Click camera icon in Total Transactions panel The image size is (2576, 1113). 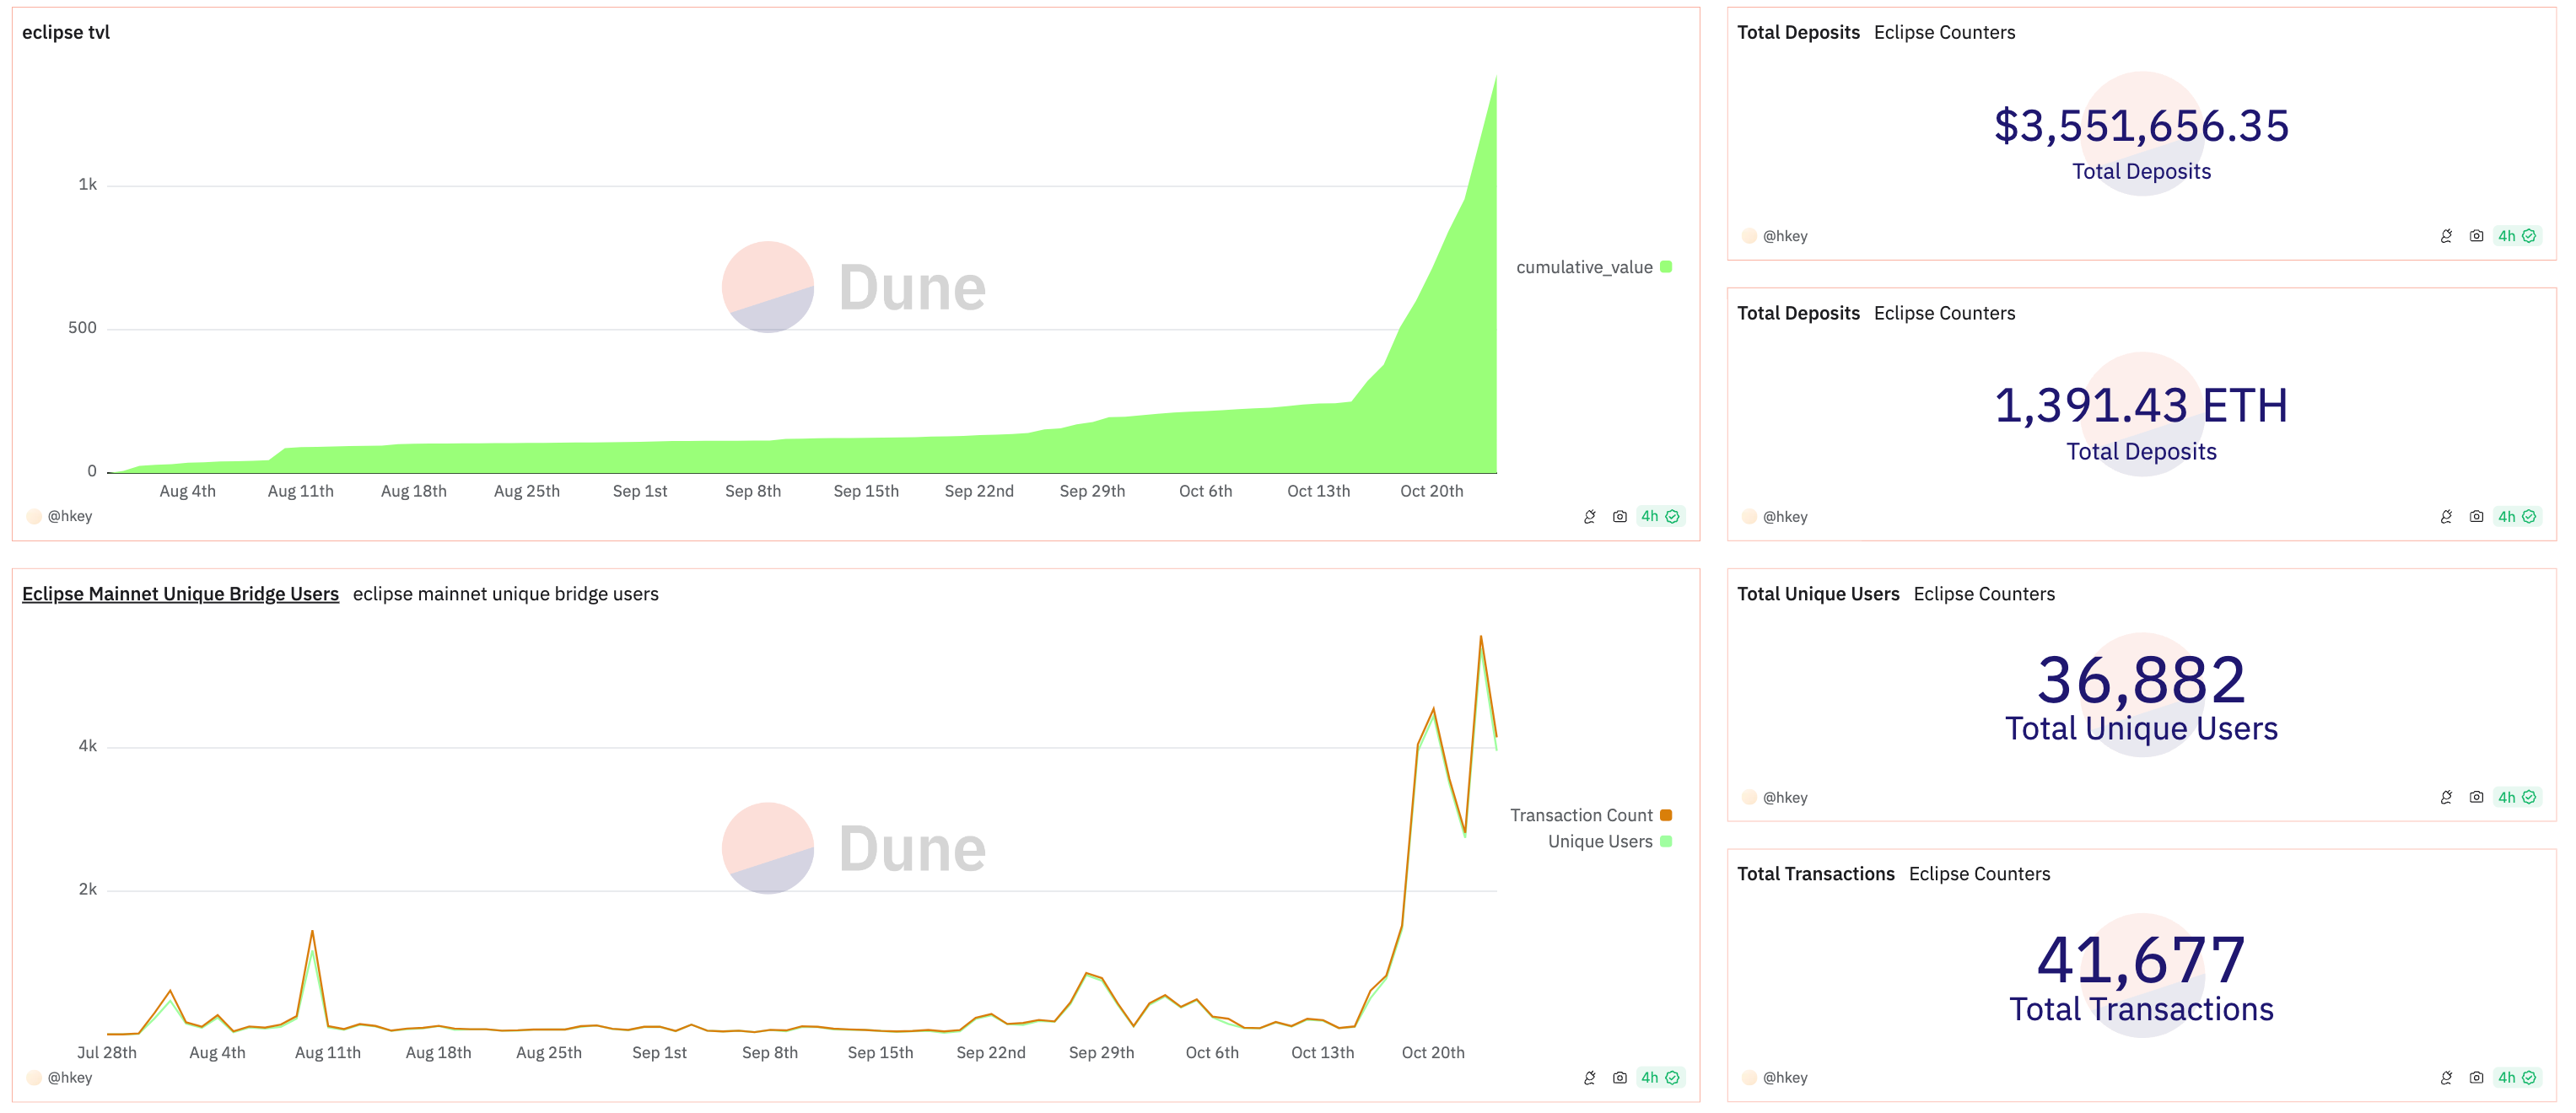(x=2475, y=1078)
